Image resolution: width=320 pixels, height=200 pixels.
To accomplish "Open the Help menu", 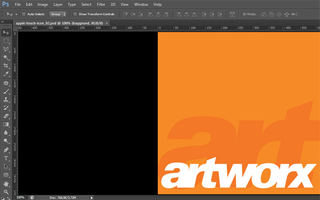I will 158,4.
